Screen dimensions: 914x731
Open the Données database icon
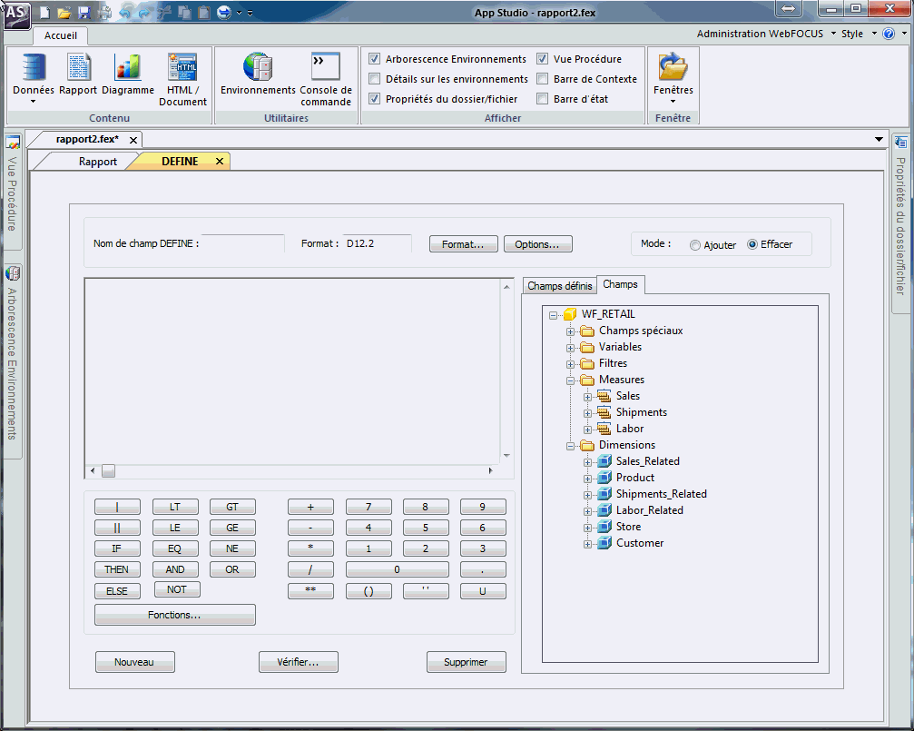click(x=34, y=66)
